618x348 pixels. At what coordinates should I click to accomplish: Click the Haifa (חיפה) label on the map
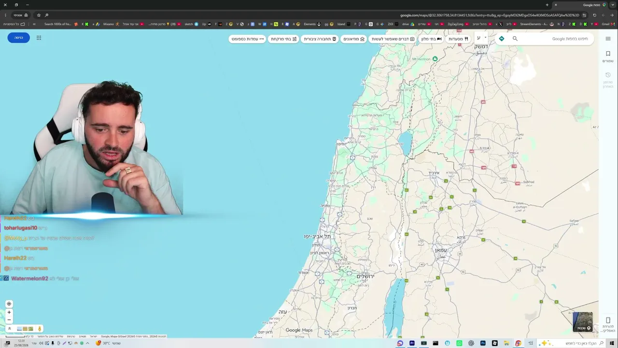(x=340, y=144)
